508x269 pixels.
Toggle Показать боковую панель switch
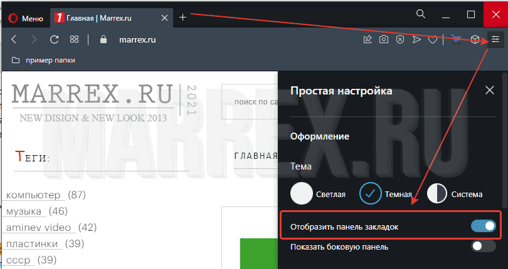pyautogui.click(x=484, y=246)
